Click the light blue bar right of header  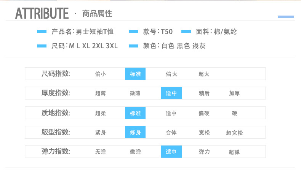[x=286, y=17]
